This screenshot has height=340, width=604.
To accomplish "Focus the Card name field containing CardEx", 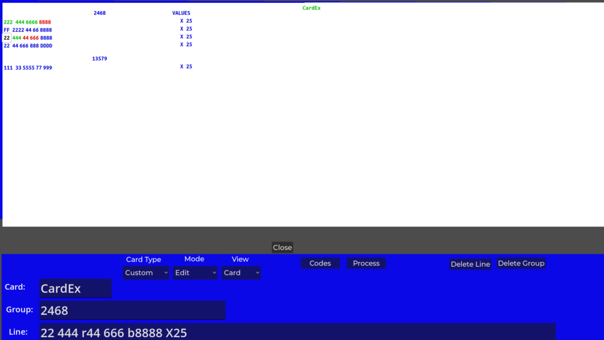I will point(75,289).
